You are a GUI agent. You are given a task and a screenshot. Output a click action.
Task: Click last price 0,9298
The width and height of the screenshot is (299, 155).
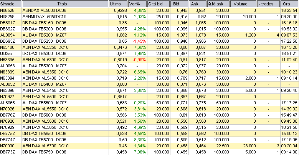coord(121,10)
